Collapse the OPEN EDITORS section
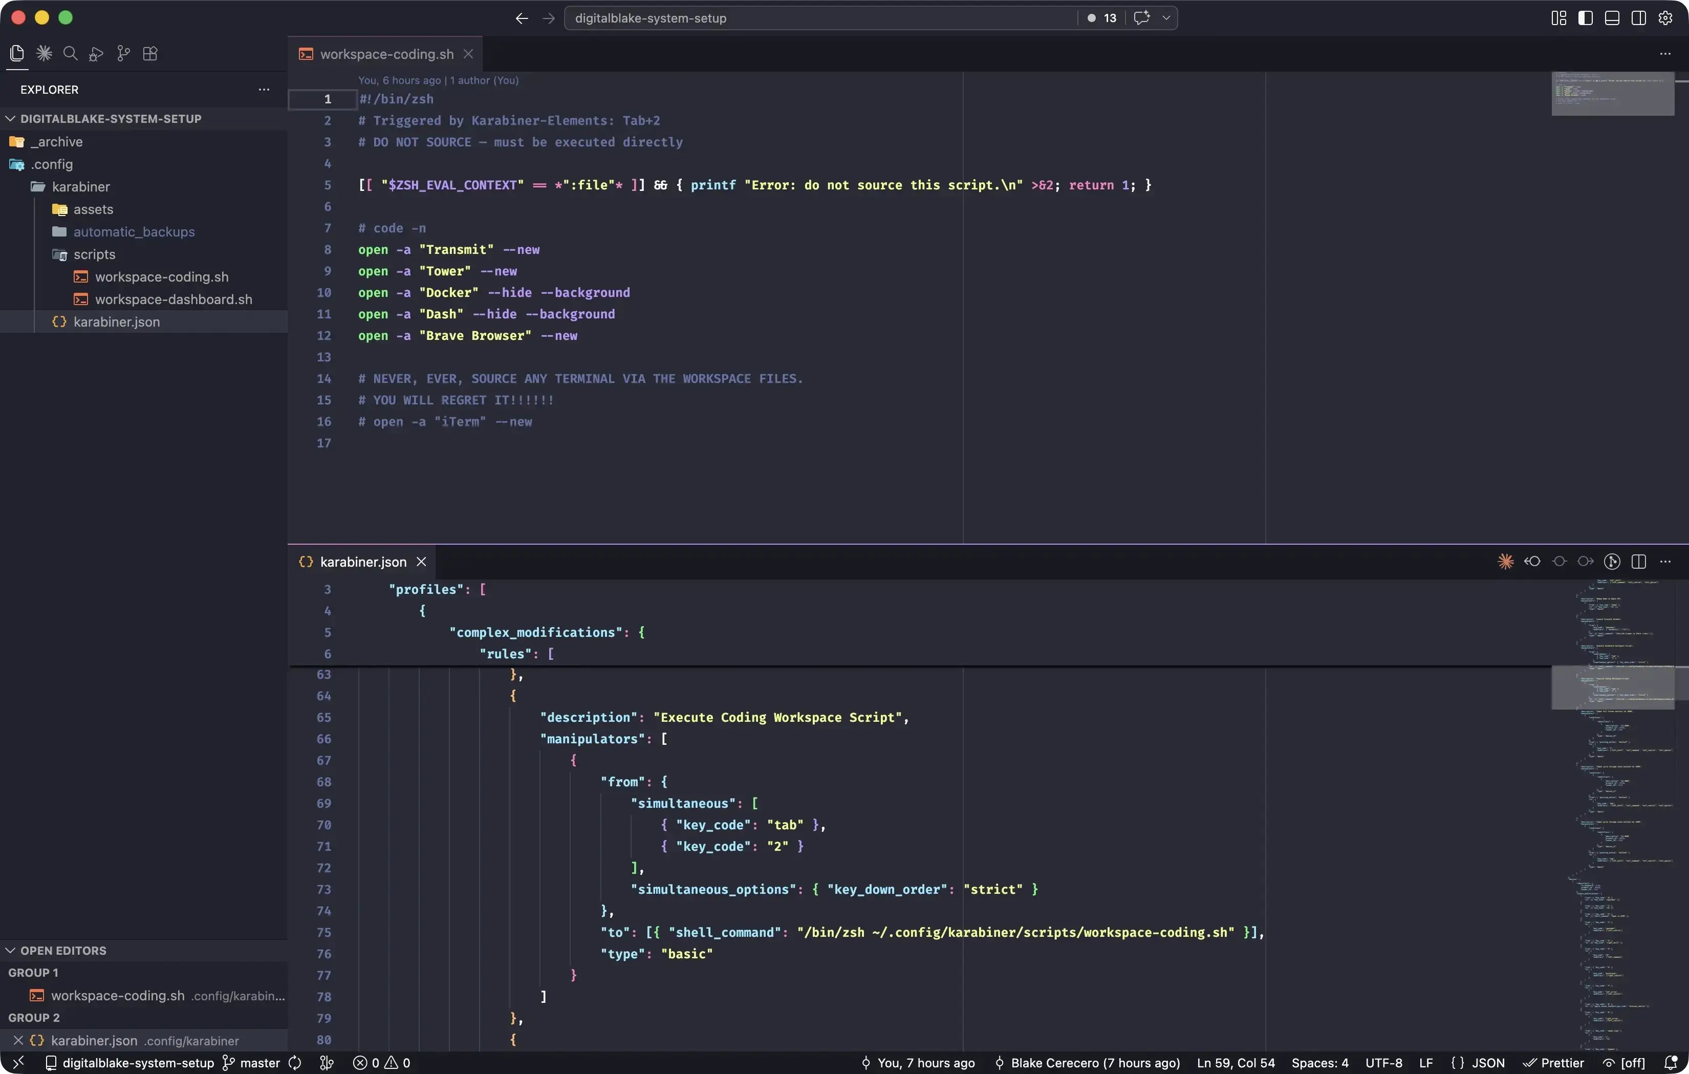Screen dimensions: 1689x1074 click(x=143, y=951)
